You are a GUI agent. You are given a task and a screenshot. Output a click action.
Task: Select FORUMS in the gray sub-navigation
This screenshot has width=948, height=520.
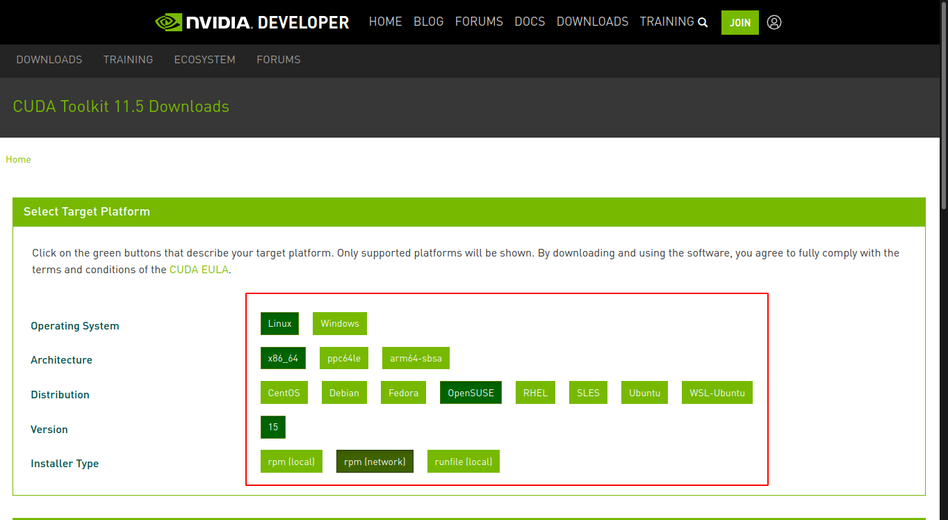pos(279,60)
